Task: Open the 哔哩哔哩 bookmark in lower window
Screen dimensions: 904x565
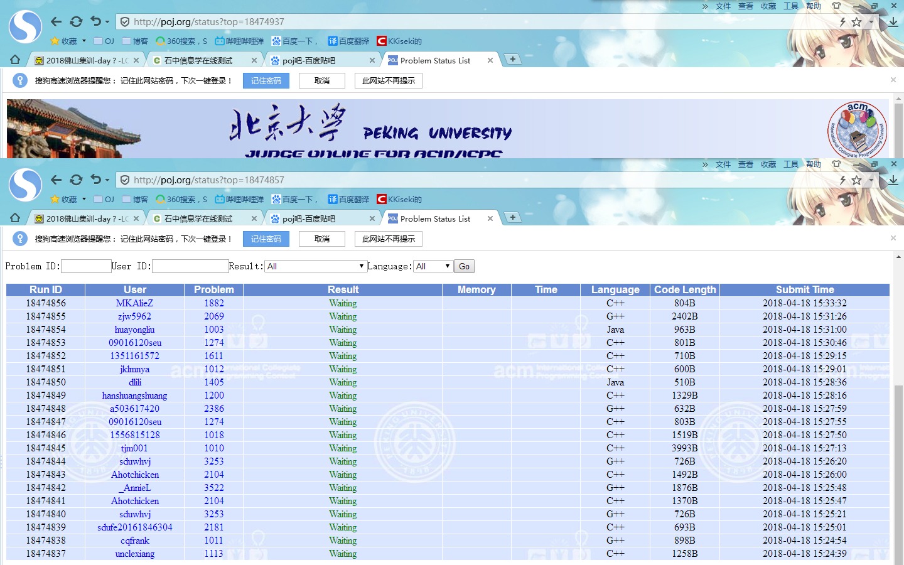Action: (x=239, y=200)
